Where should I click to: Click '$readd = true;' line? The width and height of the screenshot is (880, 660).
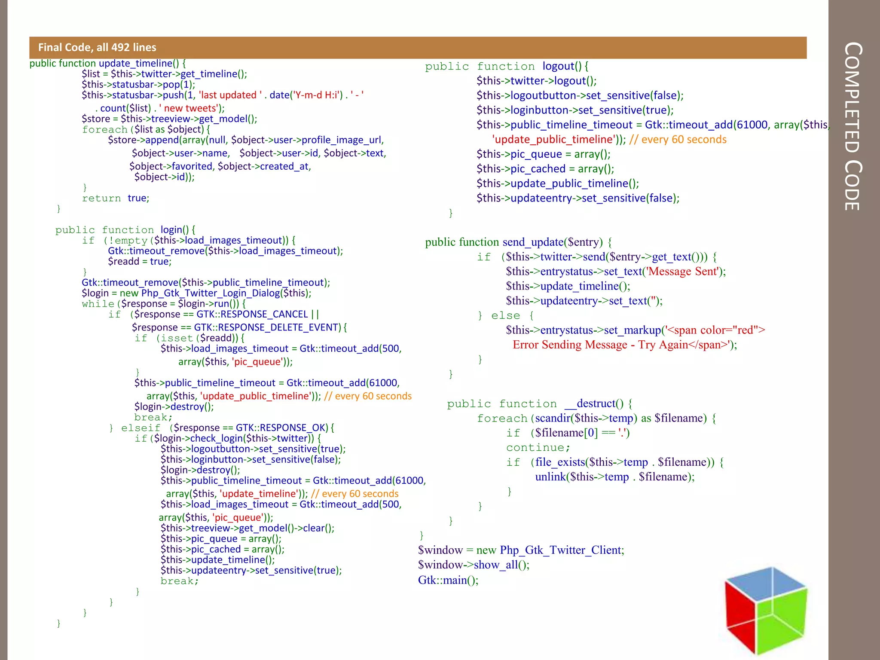pos(140,261)
